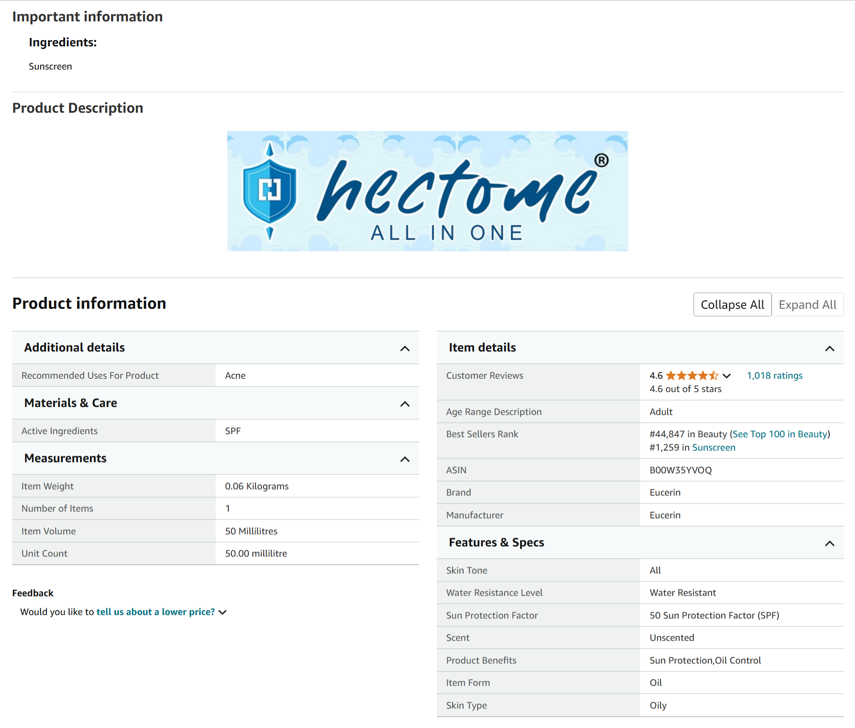Click the Eucerin value in Brand row

[665, 492]
